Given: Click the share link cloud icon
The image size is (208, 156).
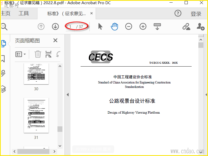Looking at the screenshot, I should pyautogui.click(x=186, y=27).
